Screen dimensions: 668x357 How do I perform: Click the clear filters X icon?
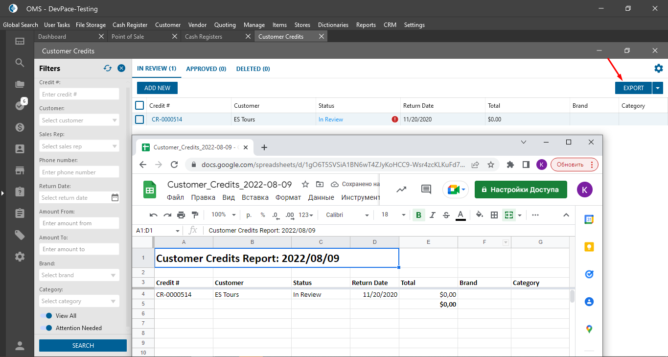[x=121, y=69]
